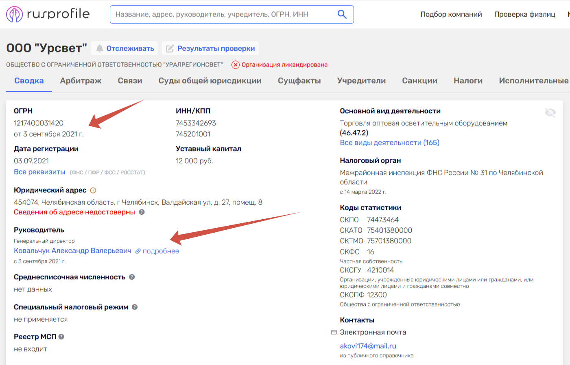
Task: Click Сведения об адресе недостоверны warning
Action: click(74, 212)
